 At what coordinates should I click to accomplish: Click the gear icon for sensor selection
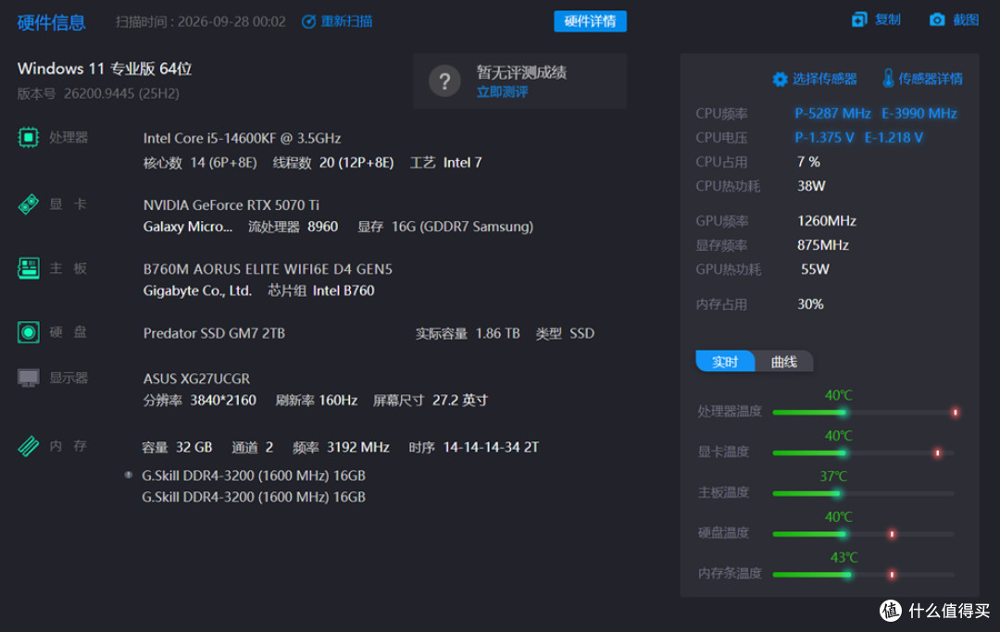click(x=780, y=79)
